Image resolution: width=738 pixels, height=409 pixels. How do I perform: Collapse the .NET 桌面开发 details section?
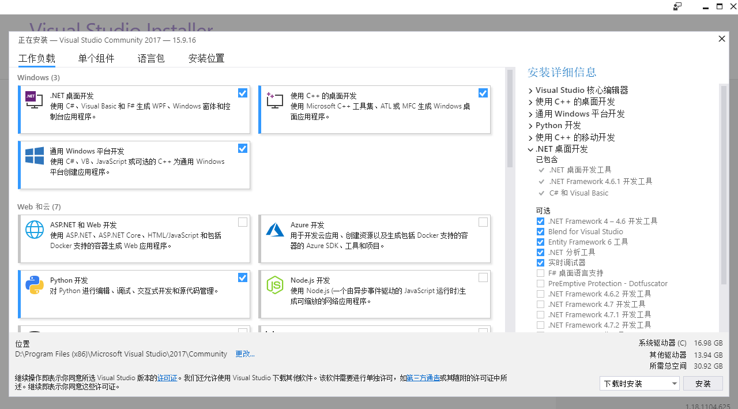pos(530,148)
